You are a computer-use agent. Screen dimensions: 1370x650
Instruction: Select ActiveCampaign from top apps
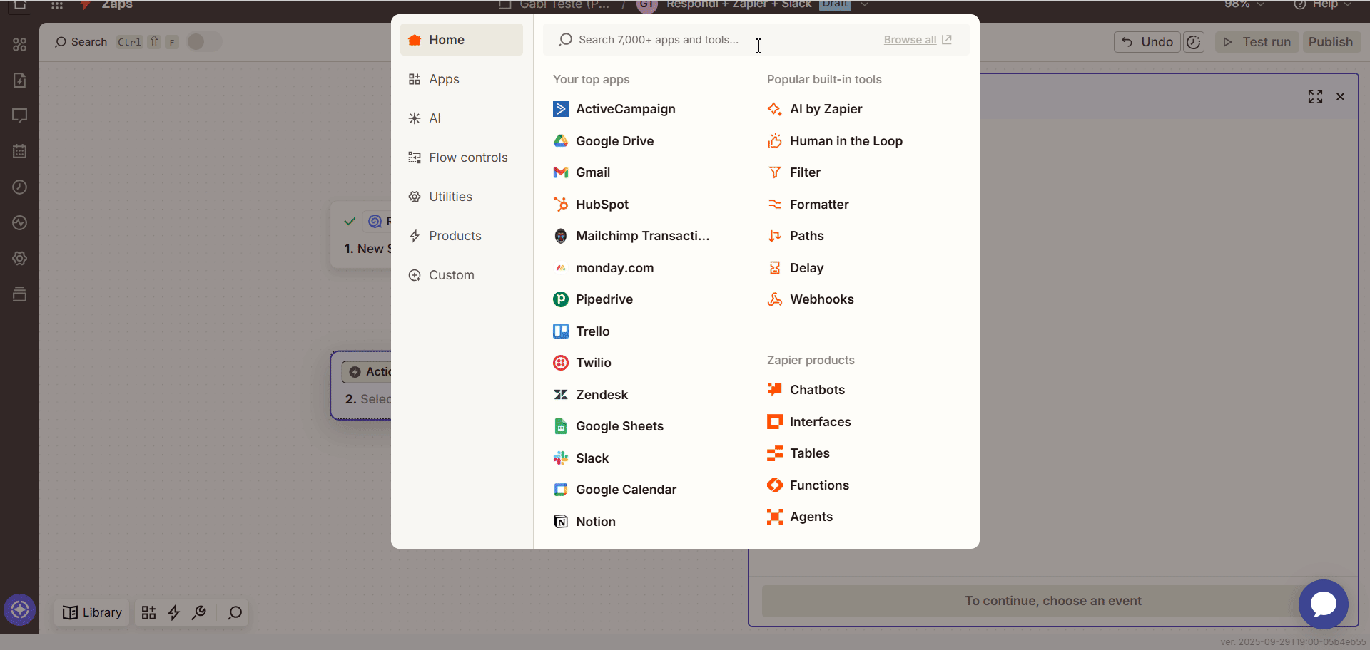[614, 109]
